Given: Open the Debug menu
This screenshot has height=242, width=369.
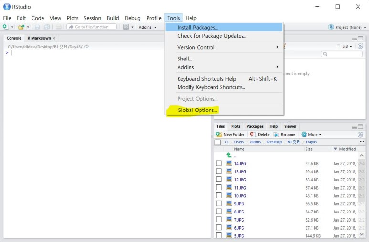Looking at the screenshot, I should (133, 18).
